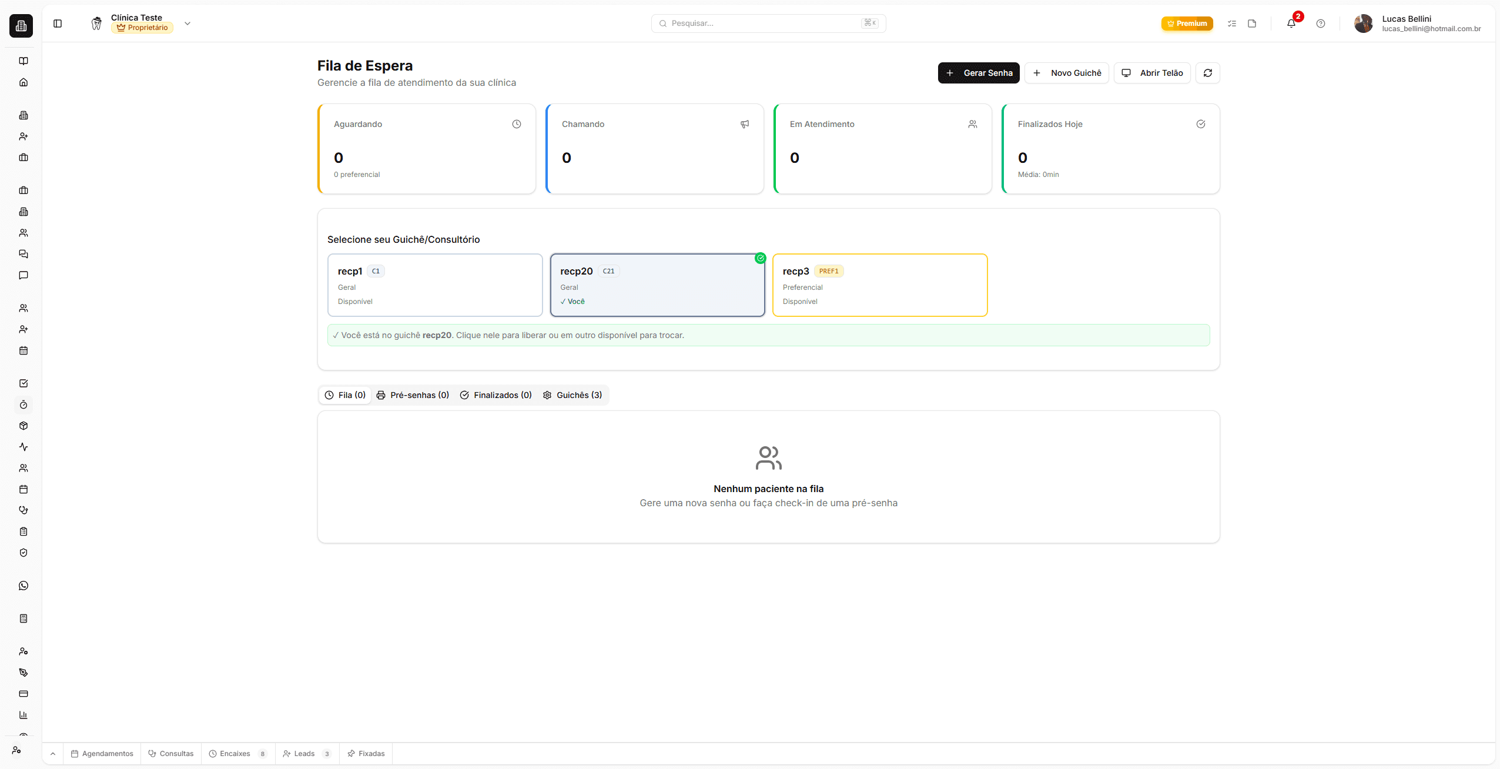
Task: Switch to the Pré-senhas tab
Action: tap(413, 394)
